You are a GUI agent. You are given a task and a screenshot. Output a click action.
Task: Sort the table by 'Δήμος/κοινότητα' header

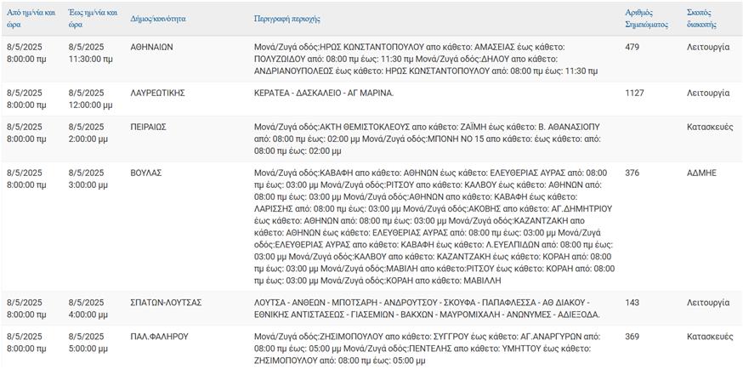[159, 18]
